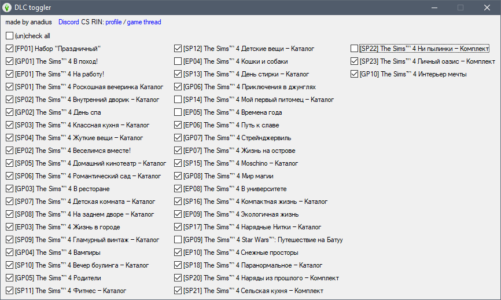Check the [EP05] Времена года checkbox
Viewport: 501px width, 300px height.
(178, 112)
